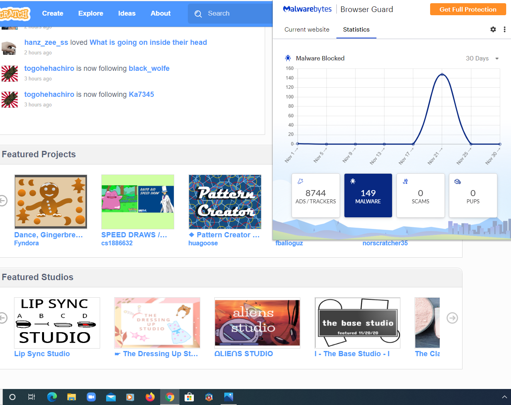Click the Get Full Protection button

pos(468,9)
